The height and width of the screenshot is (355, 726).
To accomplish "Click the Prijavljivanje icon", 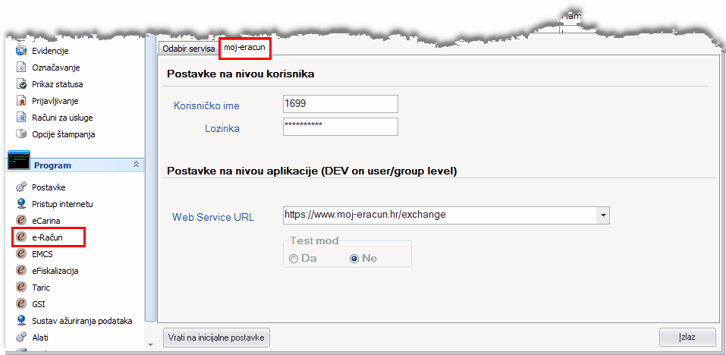I will [x=20, y=101].
